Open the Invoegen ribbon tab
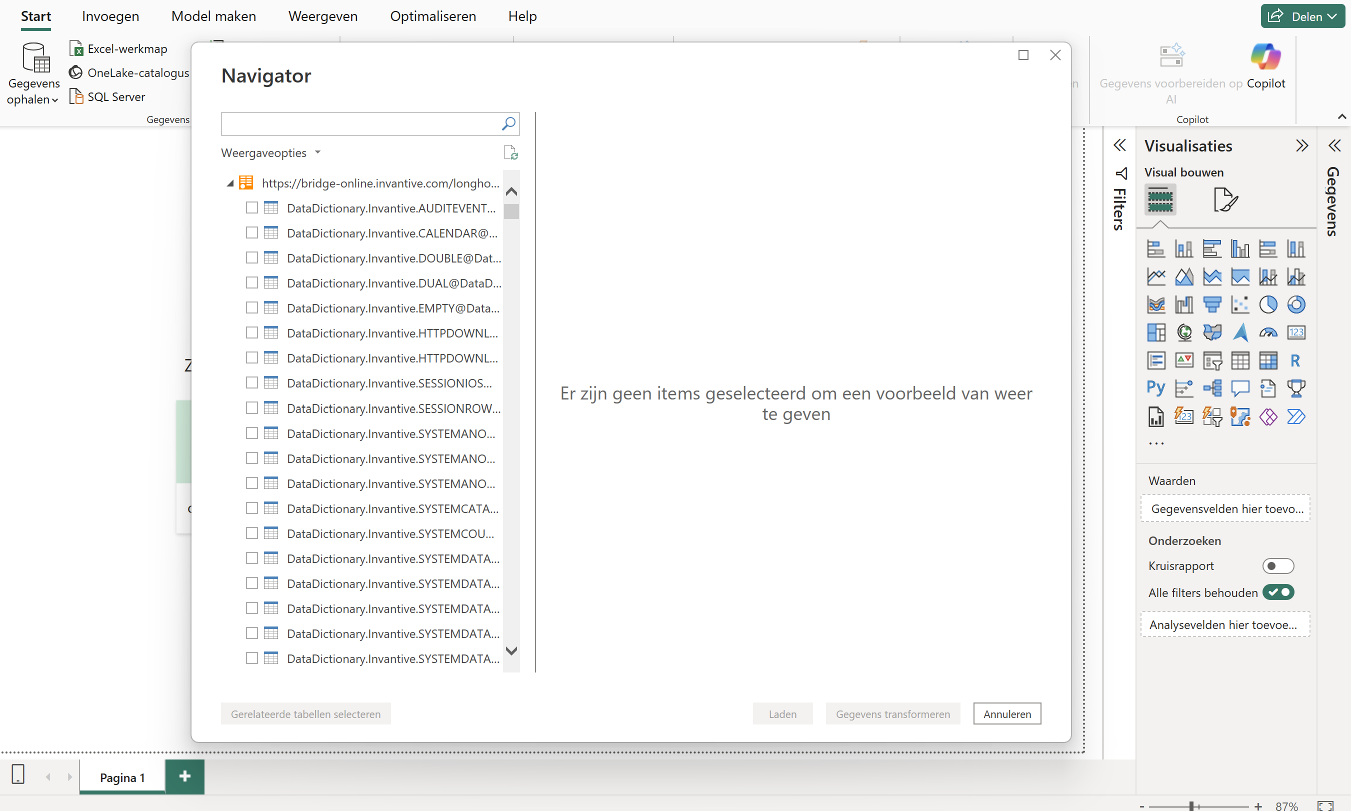The height and width of the screenshot is (811, 1351). 110,16
